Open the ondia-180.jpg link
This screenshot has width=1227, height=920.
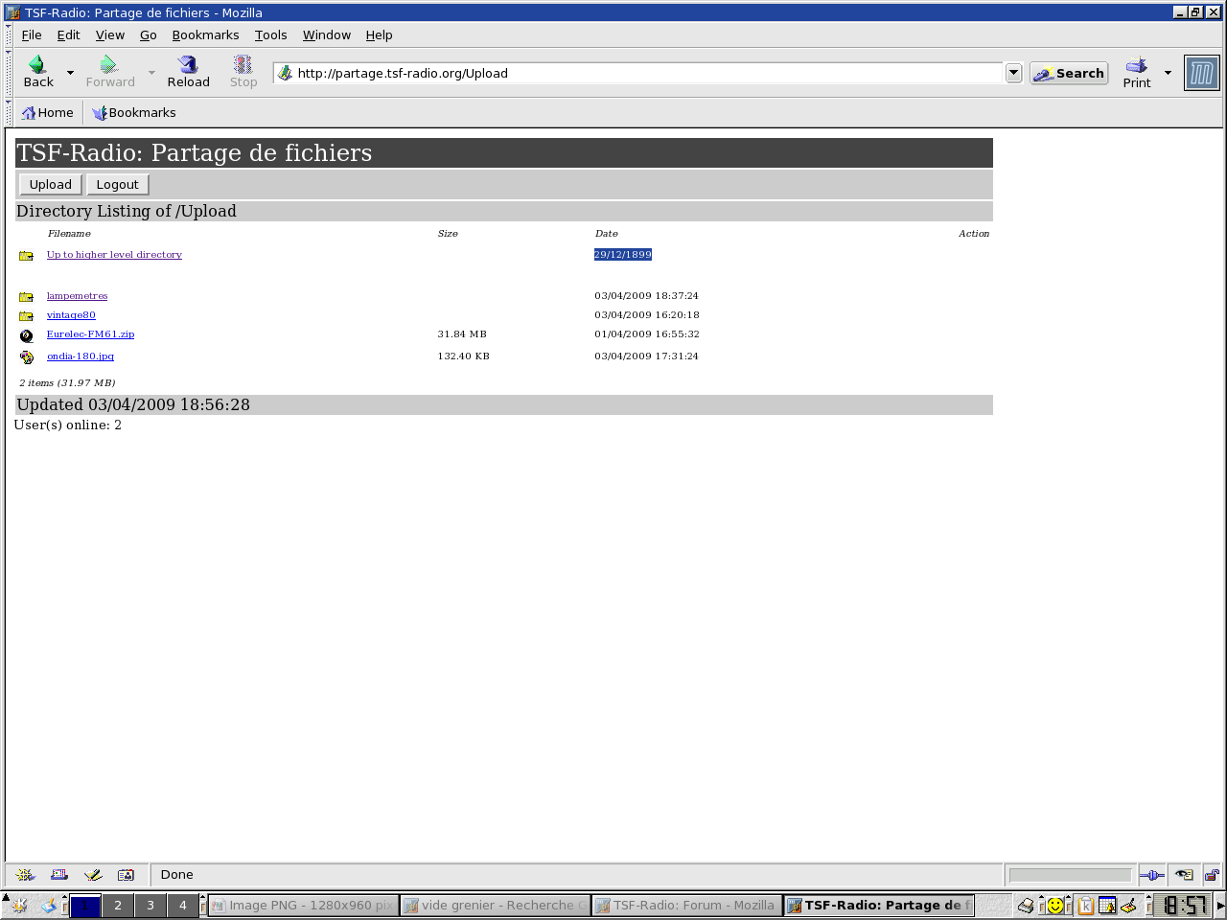[x=81, y=356]
